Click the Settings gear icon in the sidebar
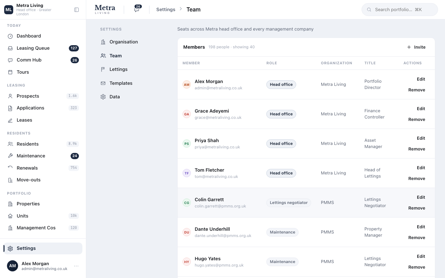Screen dimensions: 445x278 click(10, 248)
